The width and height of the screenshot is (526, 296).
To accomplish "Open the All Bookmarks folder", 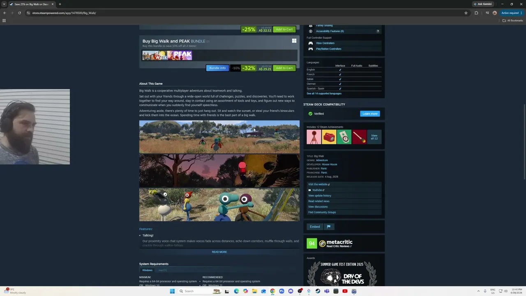I will pos(513,21).
